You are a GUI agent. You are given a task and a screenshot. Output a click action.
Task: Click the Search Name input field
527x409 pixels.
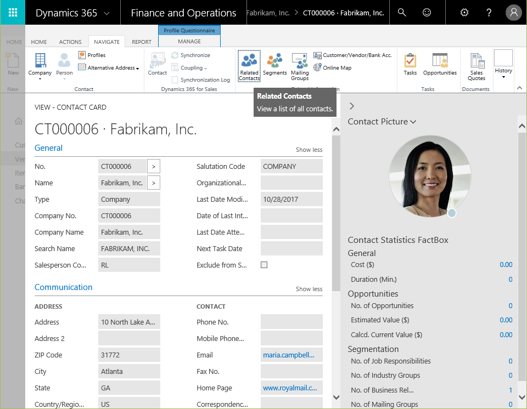[x=129, y=248]
